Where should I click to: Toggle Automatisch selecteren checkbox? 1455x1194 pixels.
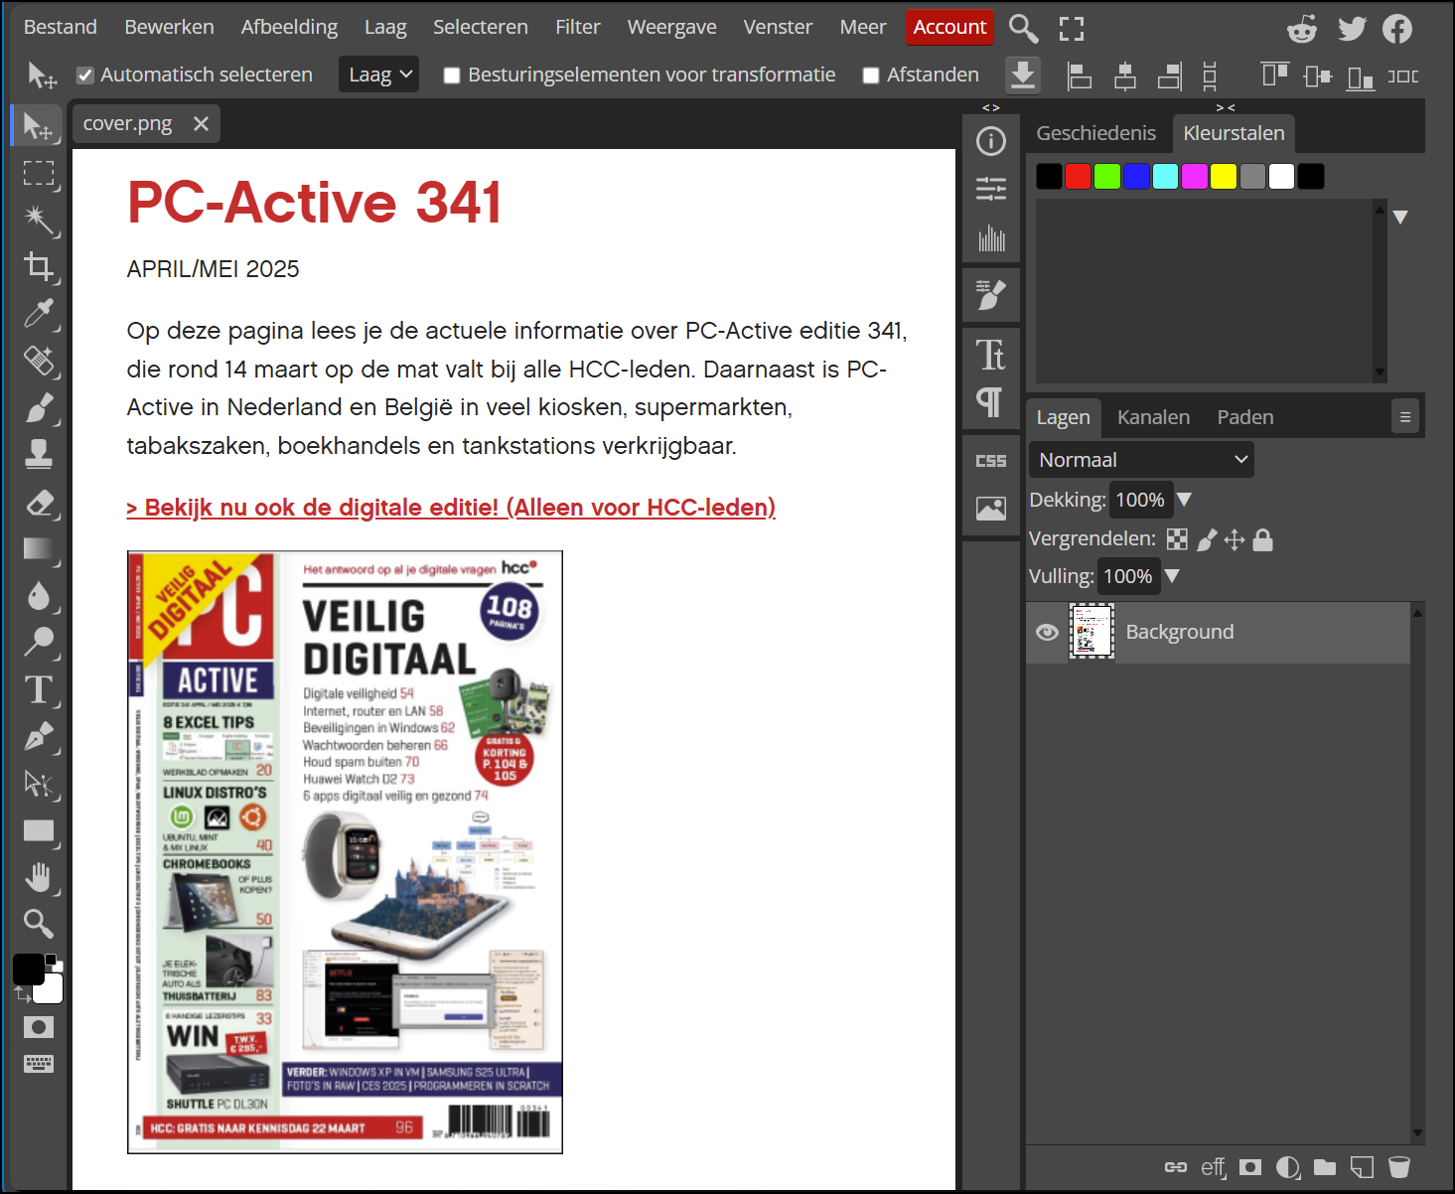tap(85, 75)
